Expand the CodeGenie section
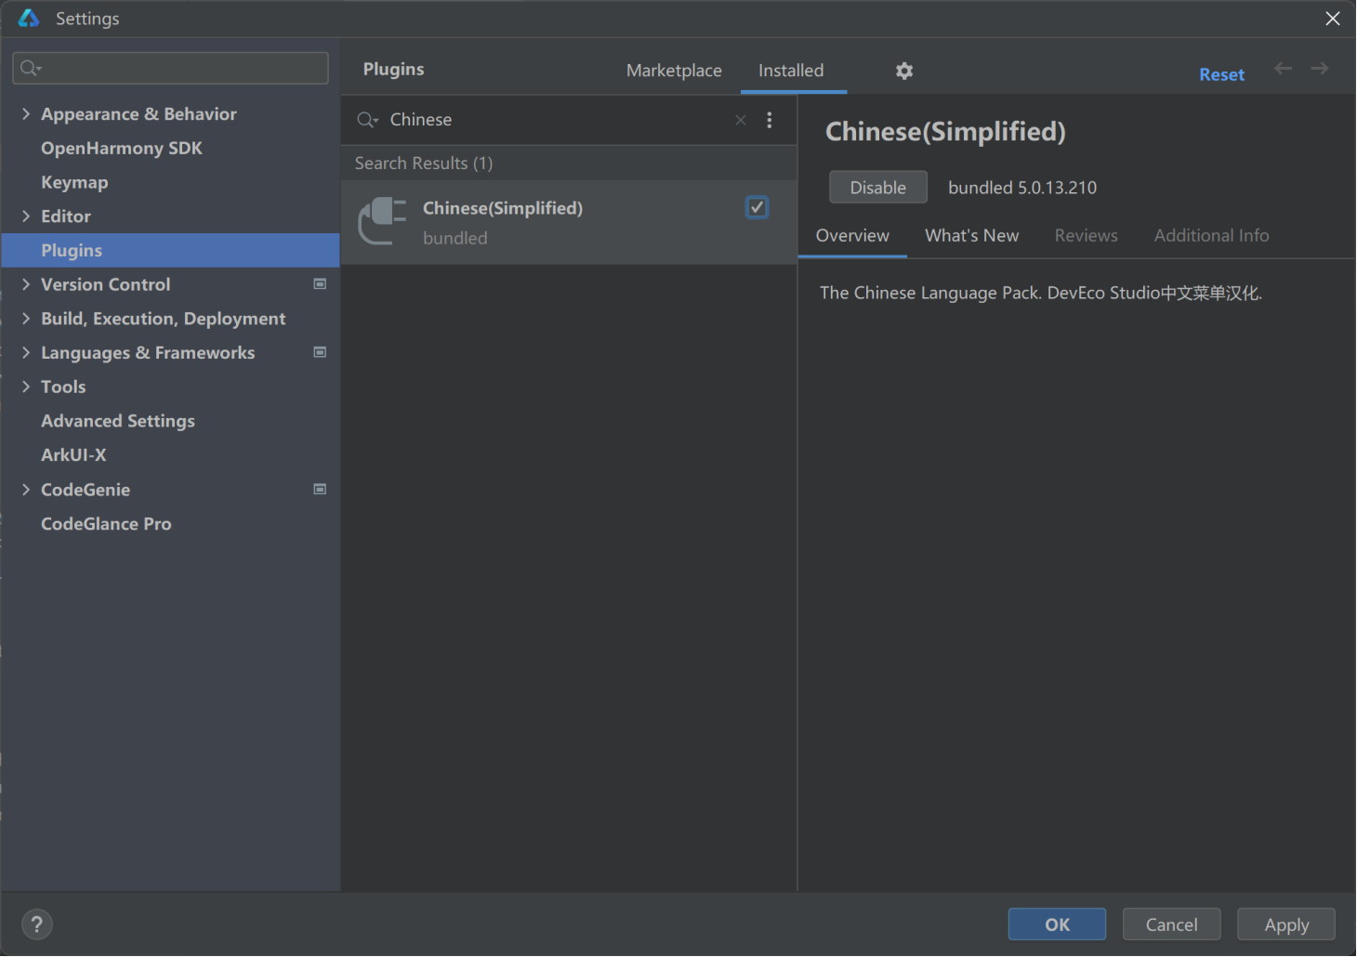1357x957 pixels. click(26, 490)
